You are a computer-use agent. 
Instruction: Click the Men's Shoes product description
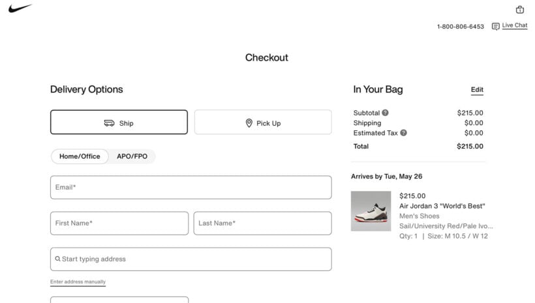(420, 216)
